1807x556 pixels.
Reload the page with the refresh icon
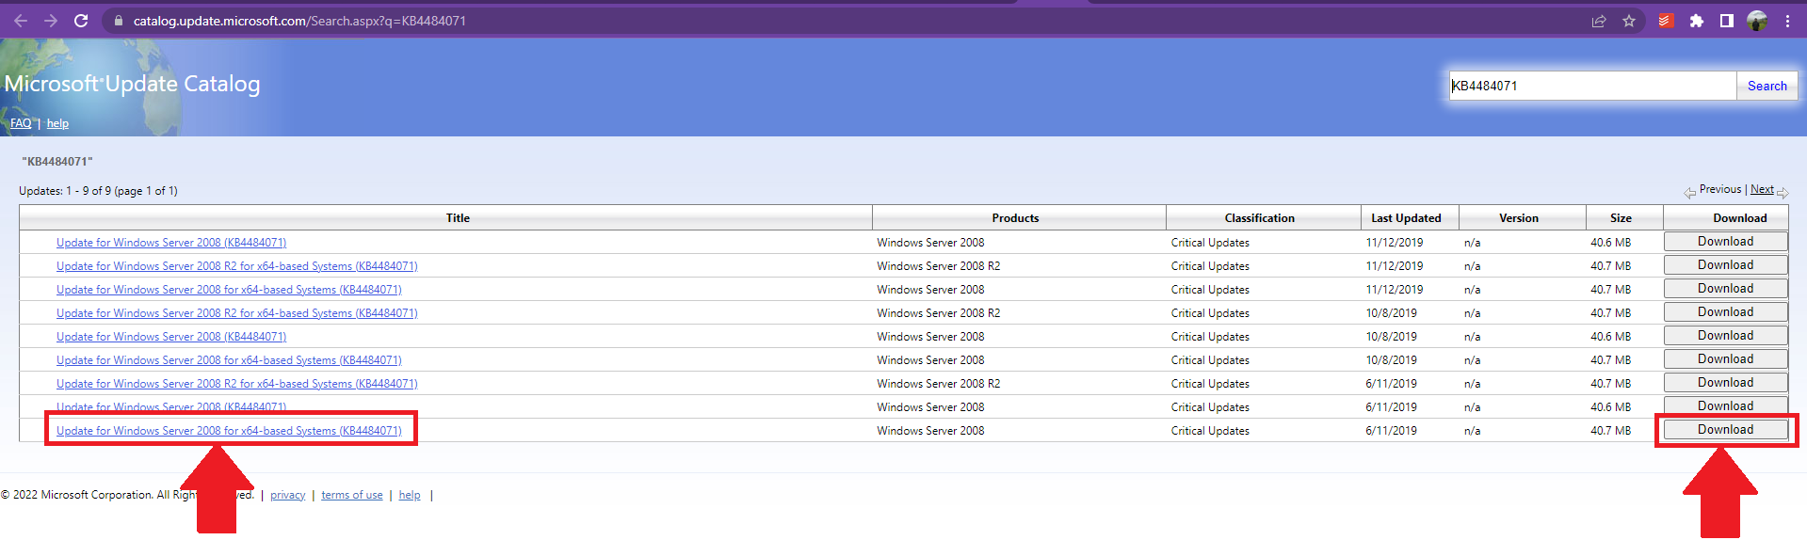(81, 21)
